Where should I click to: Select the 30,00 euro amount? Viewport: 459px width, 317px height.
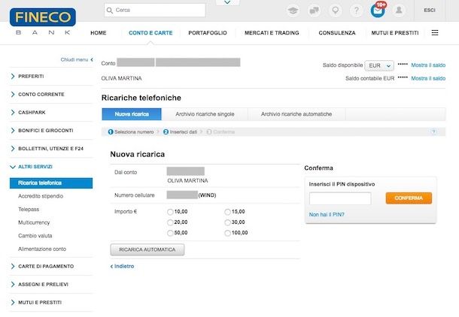click(x=228, y=222)
